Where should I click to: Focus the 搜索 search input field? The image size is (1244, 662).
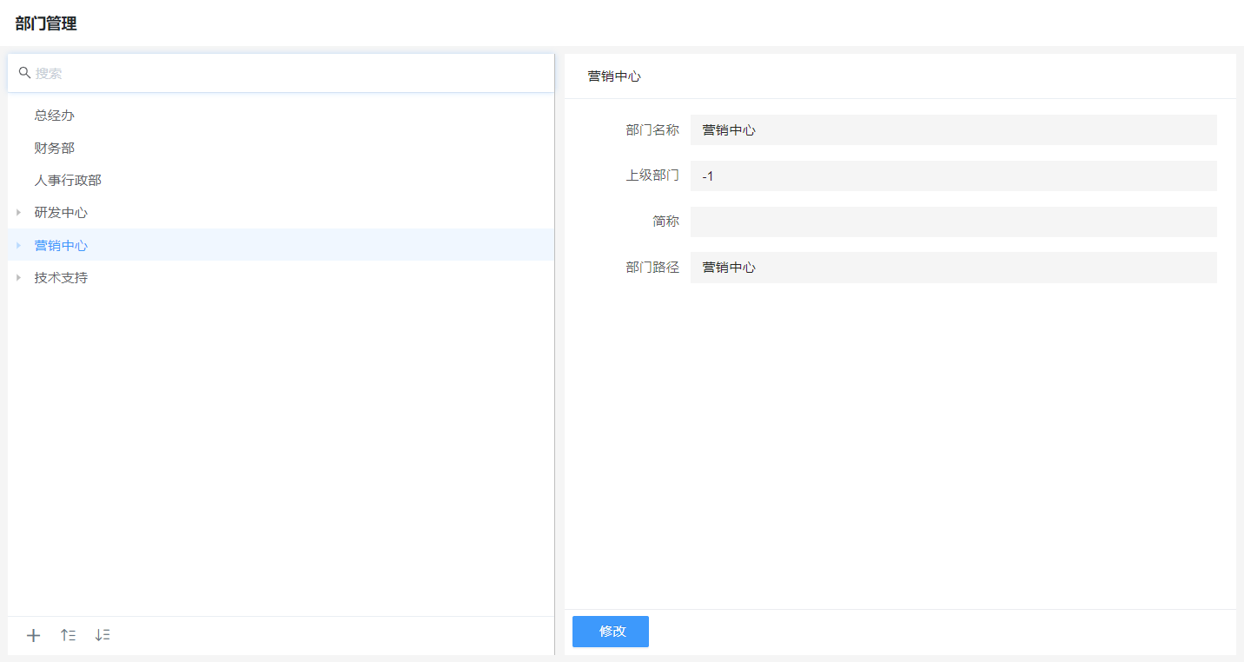(287, 73)
